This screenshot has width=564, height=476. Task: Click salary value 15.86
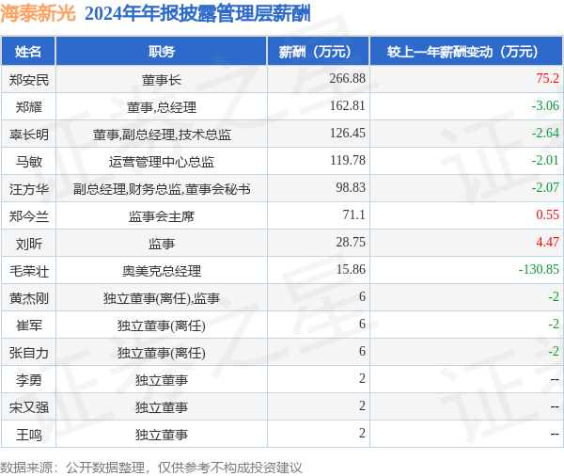(351, 269)
